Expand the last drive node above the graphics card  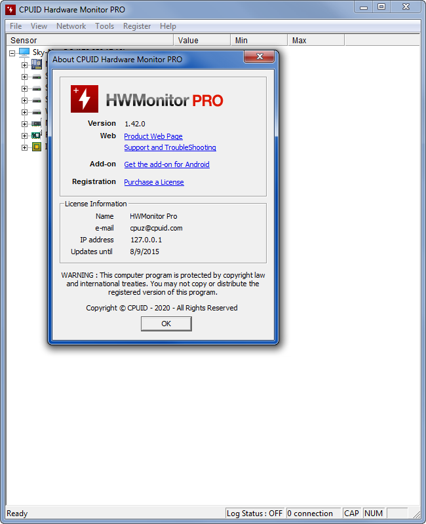(x=24, y=112)
